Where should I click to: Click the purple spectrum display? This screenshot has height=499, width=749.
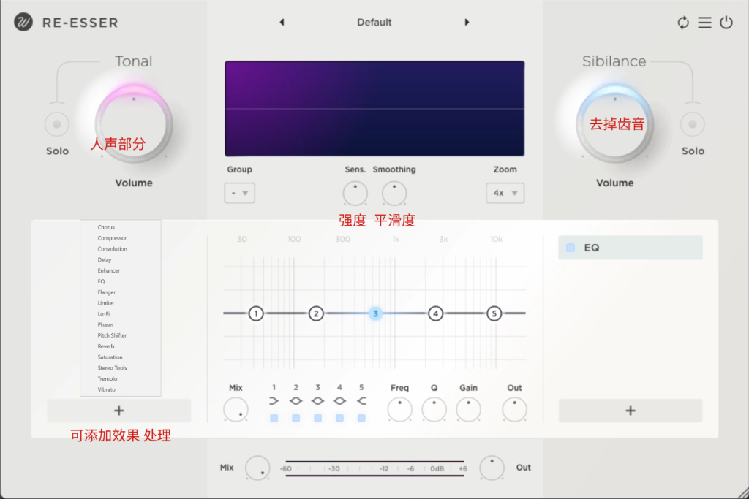pos(374,108)
